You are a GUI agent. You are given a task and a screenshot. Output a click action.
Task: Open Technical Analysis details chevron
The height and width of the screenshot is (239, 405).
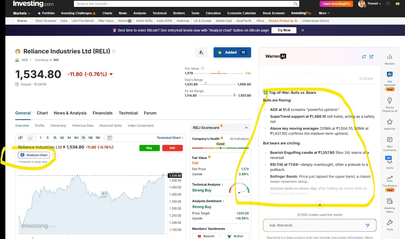coord(222,185)
